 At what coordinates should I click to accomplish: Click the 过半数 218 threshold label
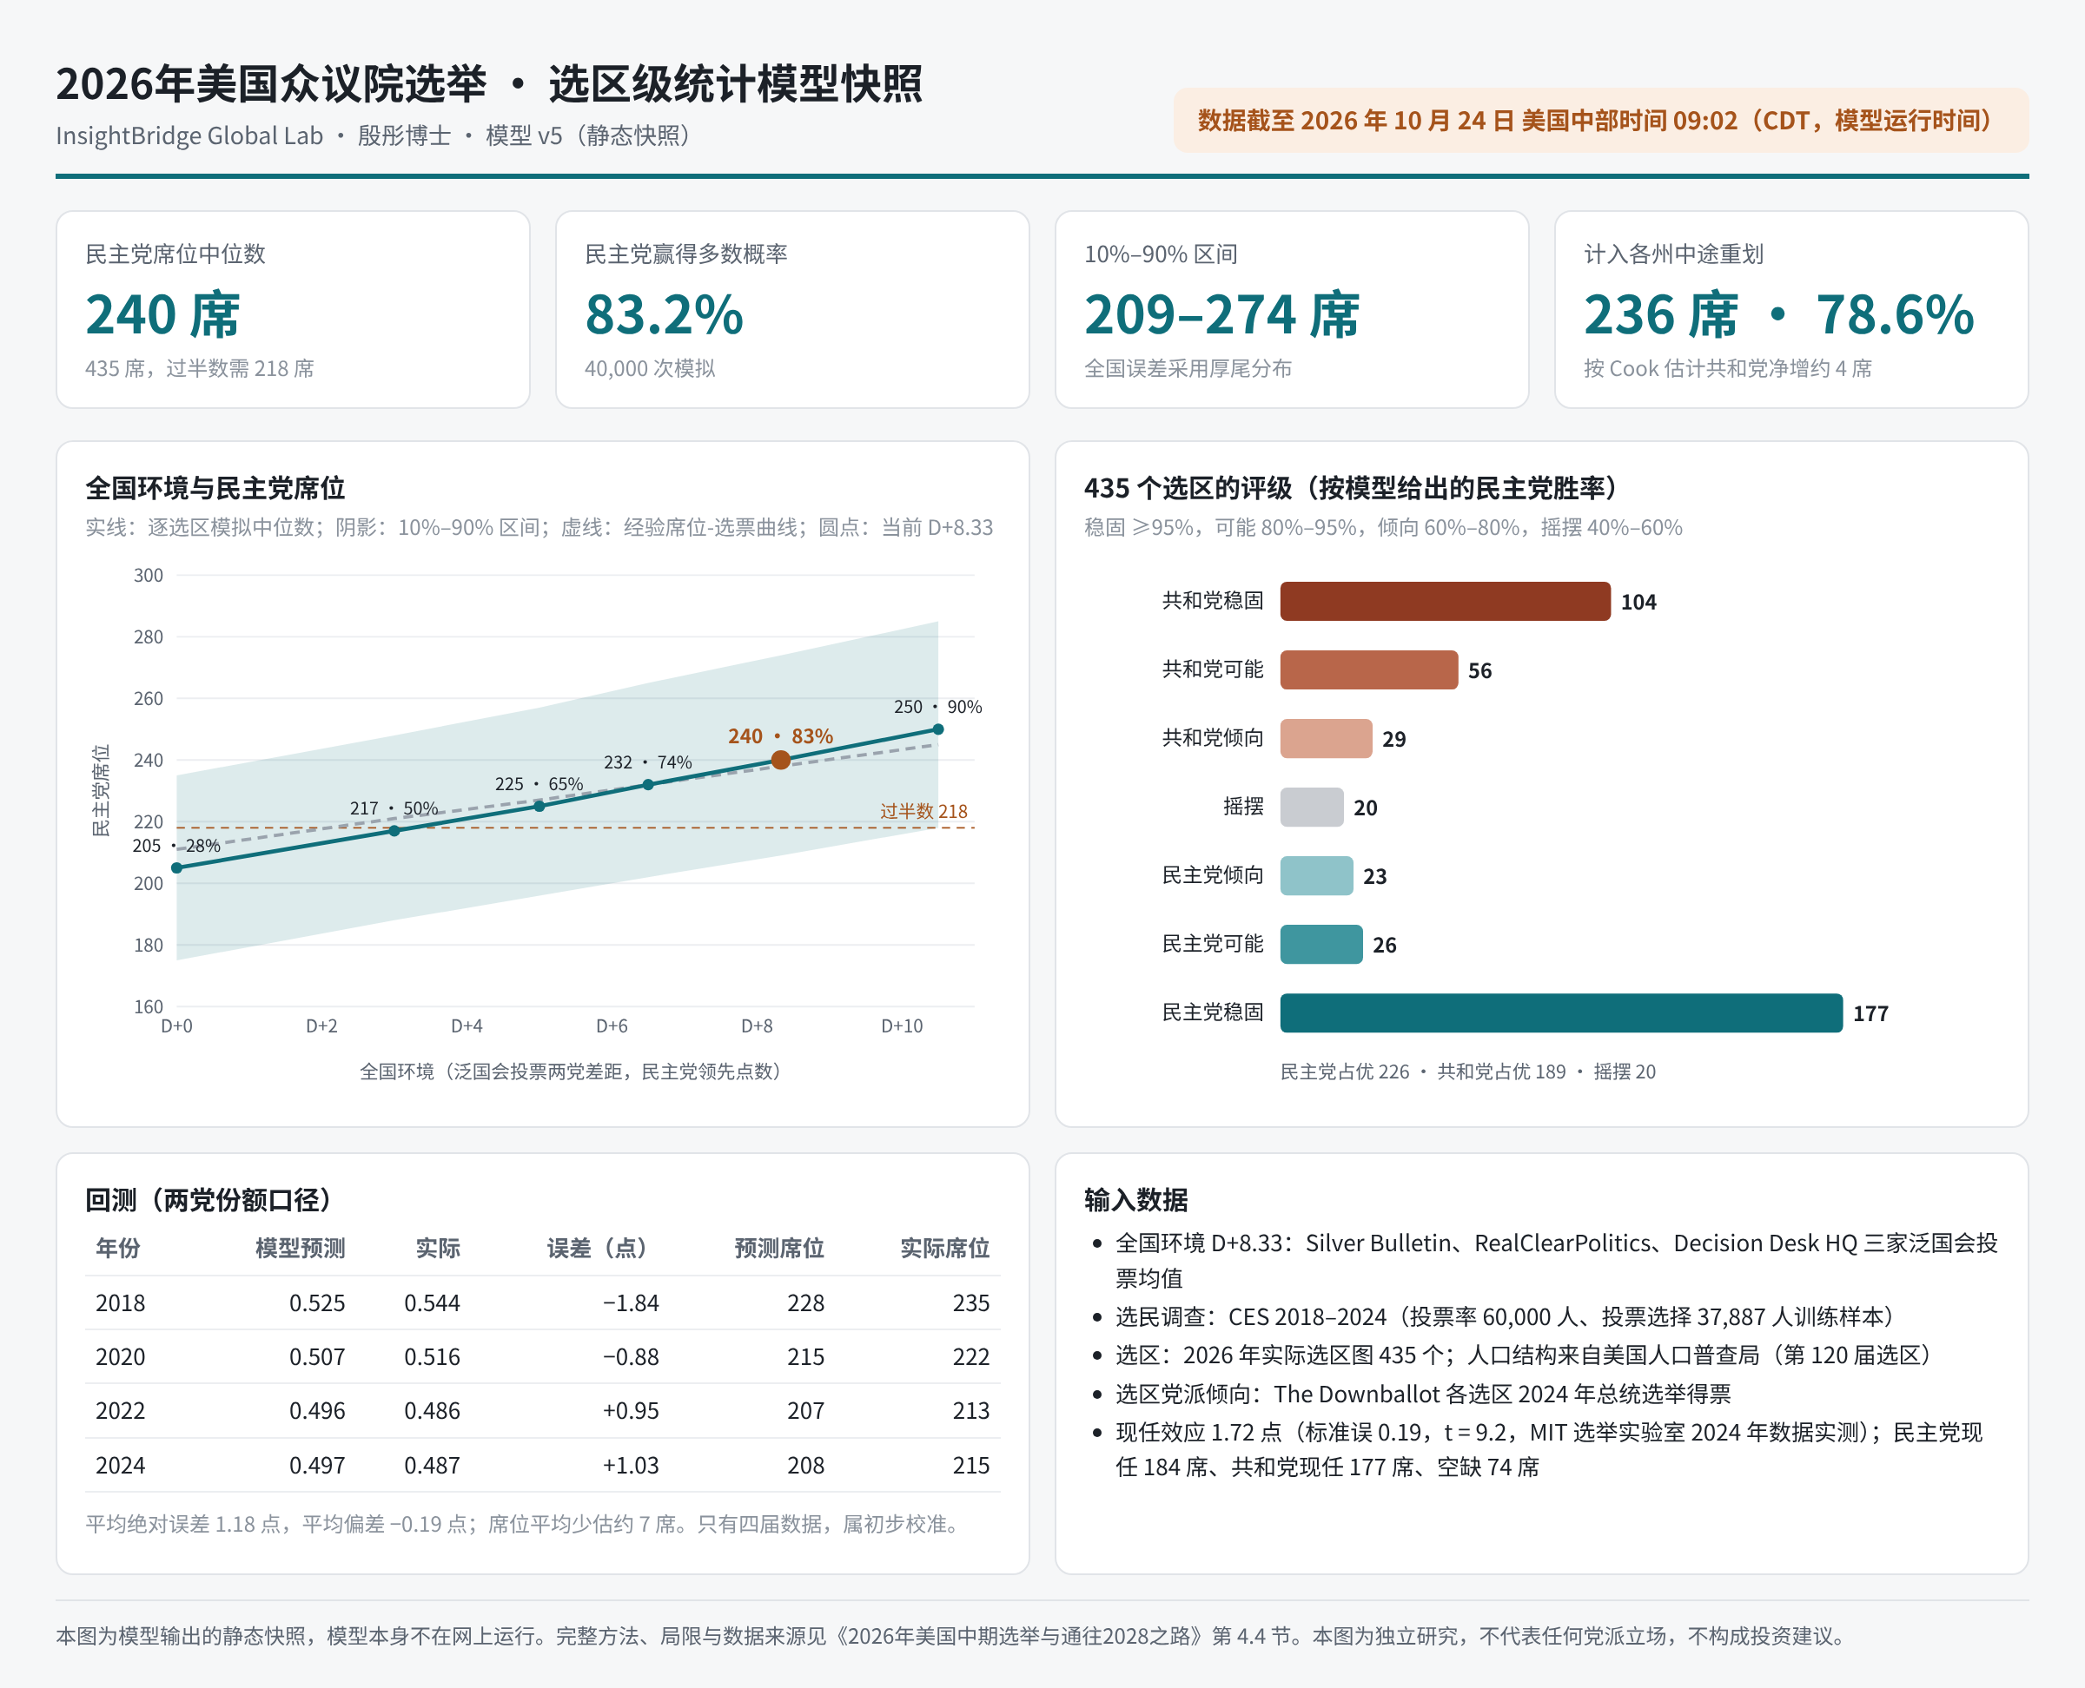coord(923,811)
